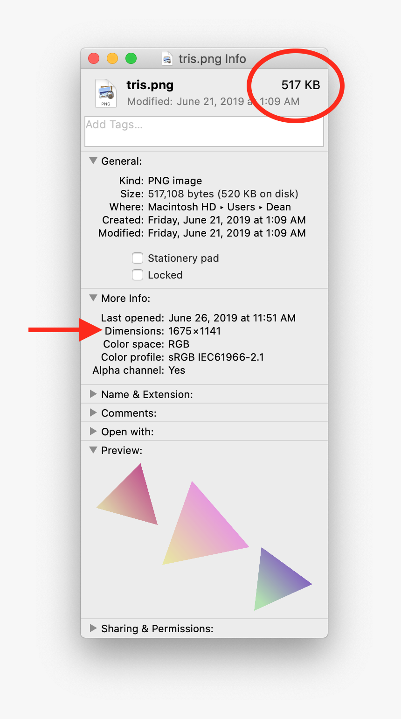Viewport: 401px width, 719px height.
Task: Expand the Open with section
Action: 93,432
